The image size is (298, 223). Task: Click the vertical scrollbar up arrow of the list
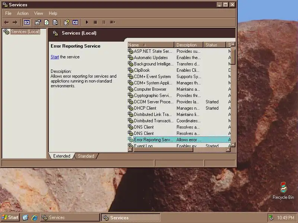tap(233, 44)
